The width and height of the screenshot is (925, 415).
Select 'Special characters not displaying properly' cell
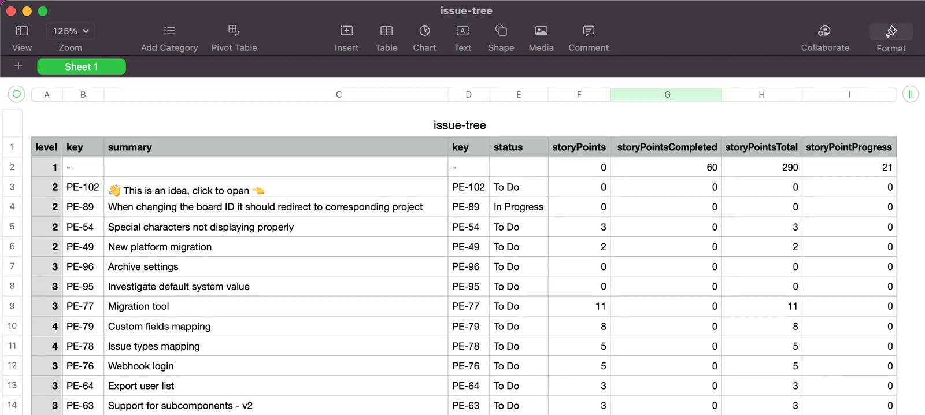(x=276, y=227)
